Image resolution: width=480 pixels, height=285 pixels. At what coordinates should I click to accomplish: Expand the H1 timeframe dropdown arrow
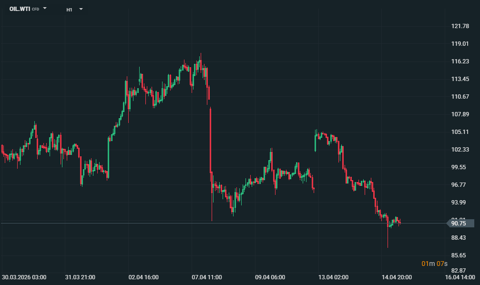81,9
